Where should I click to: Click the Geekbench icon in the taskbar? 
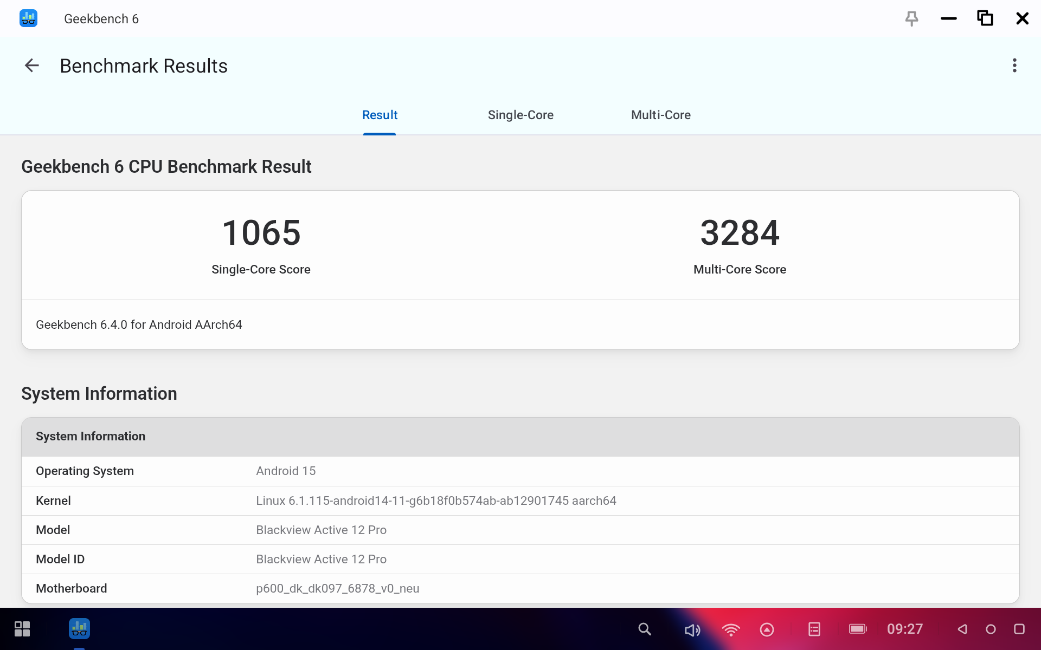click(x=79, y=629)
